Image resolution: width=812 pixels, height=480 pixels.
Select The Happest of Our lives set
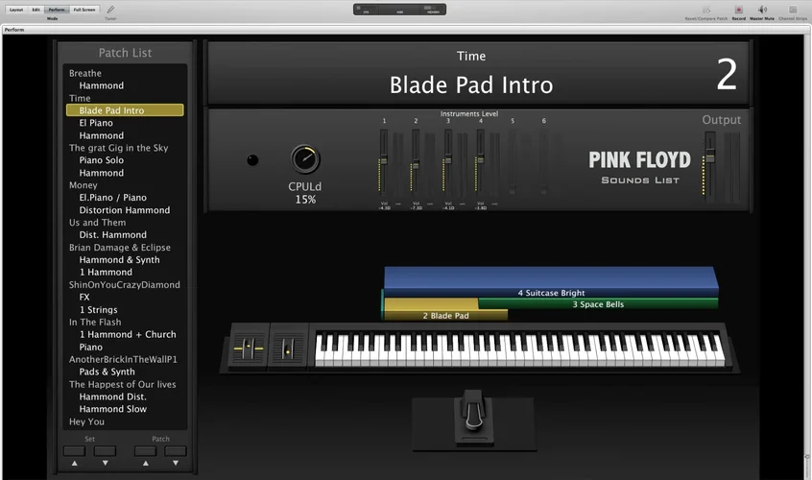122,384
